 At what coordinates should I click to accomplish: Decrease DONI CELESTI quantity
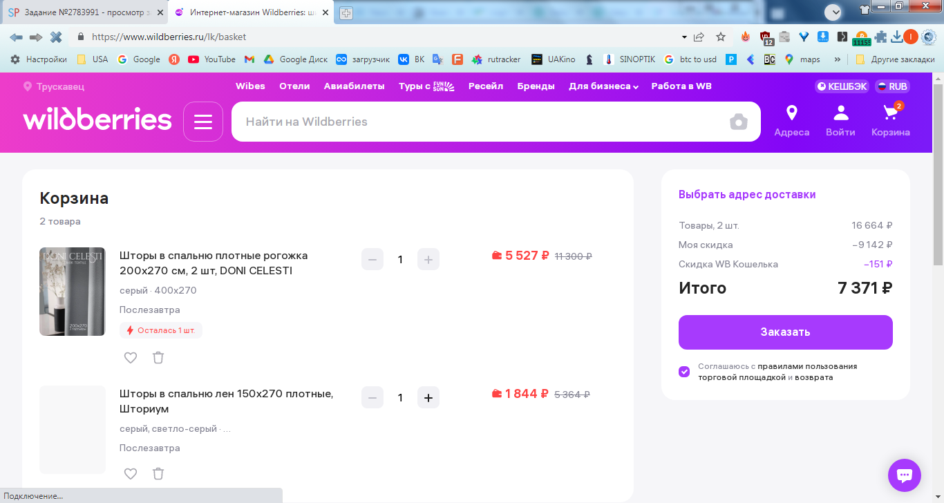point(372,259)
